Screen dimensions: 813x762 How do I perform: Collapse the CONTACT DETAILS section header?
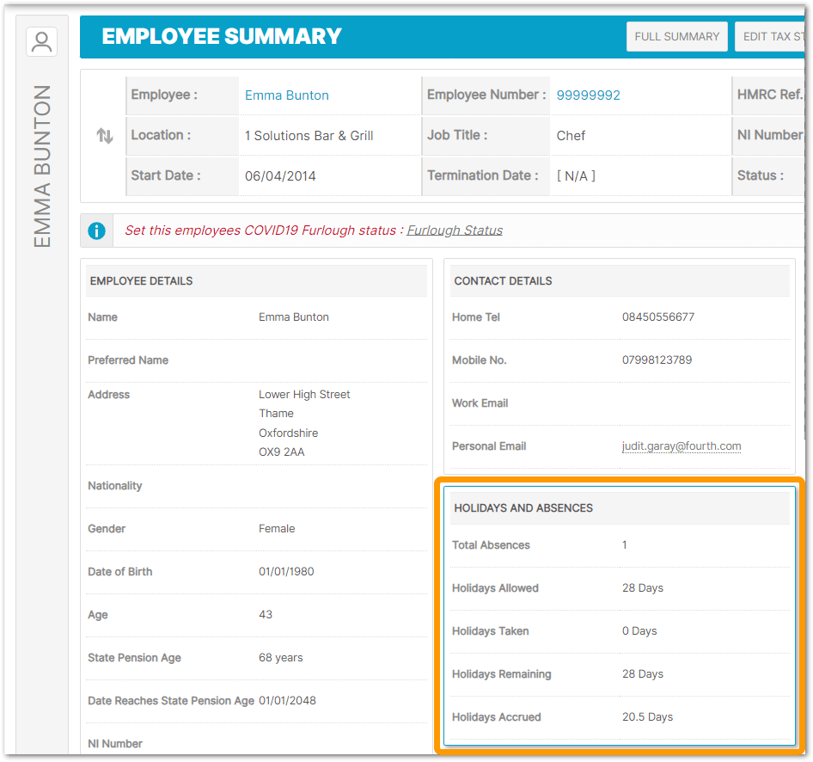[620, 280]
